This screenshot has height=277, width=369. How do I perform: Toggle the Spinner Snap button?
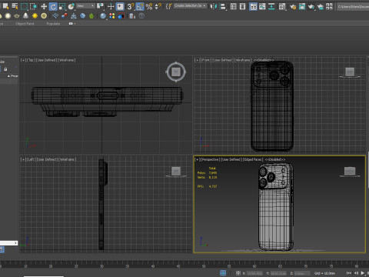click(158, 6)
